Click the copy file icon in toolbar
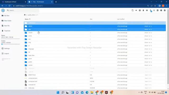169x95 pixels. tap(133, 10)
